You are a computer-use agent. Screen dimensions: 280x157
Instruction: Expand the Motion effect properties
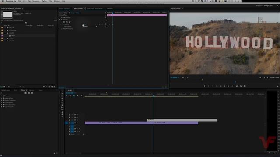pyautogui.click(x=59, y=17)
